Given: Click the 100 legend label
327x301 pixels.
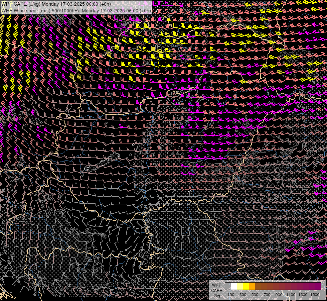Looking at the screenshot, I should click(231, 295).
